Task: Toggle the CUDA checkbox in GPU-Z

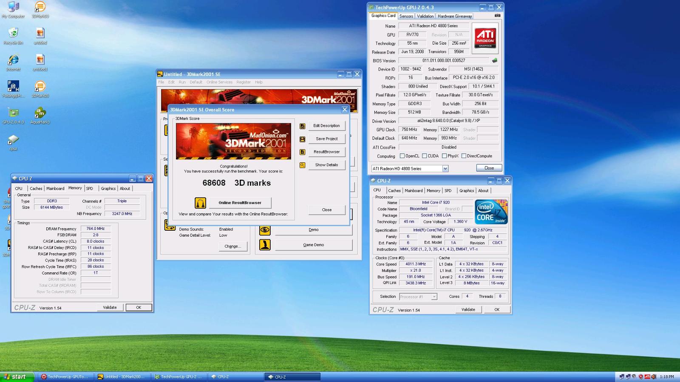Action: pos(424,156)
